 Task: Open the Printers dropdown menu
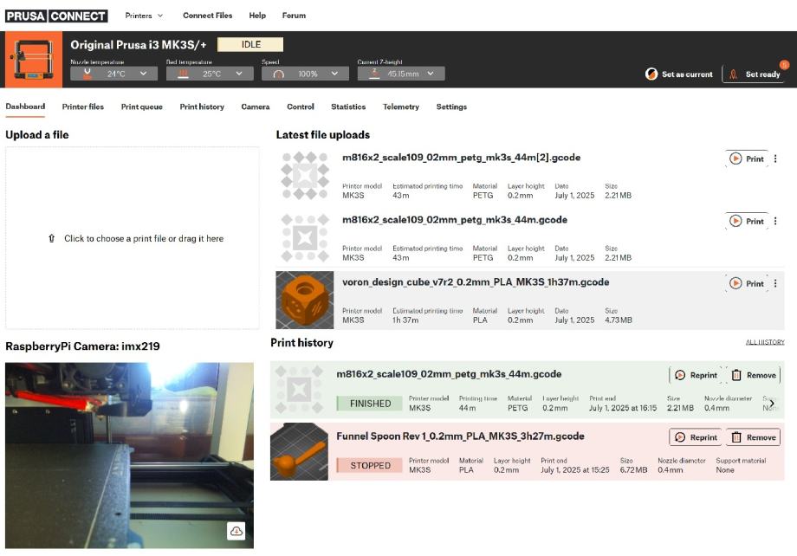point(144,16)
